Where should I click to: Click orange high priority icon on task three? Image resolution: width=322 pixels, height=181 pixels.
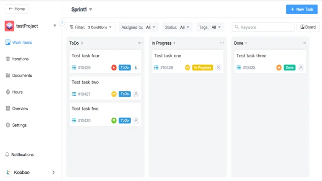pyautogui.click(x=279, y=67)
